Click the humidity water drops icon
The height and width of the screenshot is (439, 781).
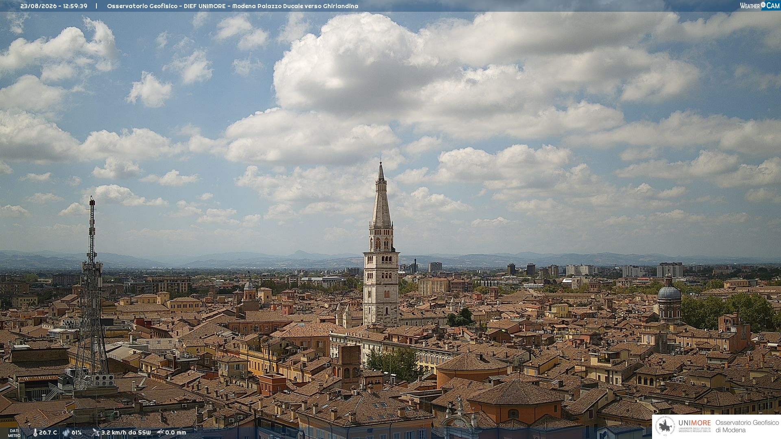[x=66, y=433]
